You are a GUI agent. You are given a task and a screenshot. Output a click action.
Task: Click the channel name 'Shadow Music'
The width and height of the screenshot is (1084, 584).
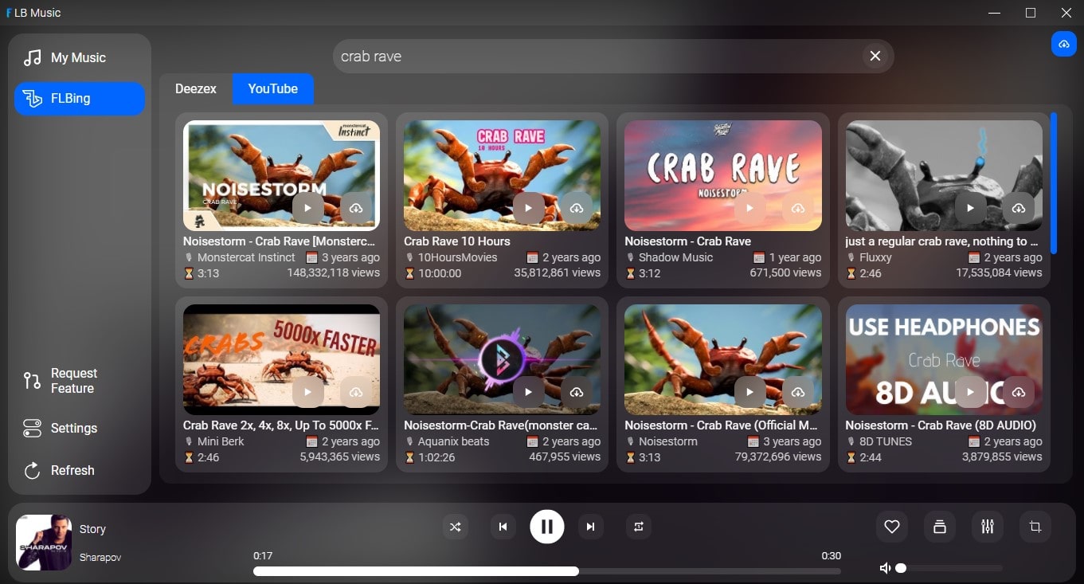675,257
